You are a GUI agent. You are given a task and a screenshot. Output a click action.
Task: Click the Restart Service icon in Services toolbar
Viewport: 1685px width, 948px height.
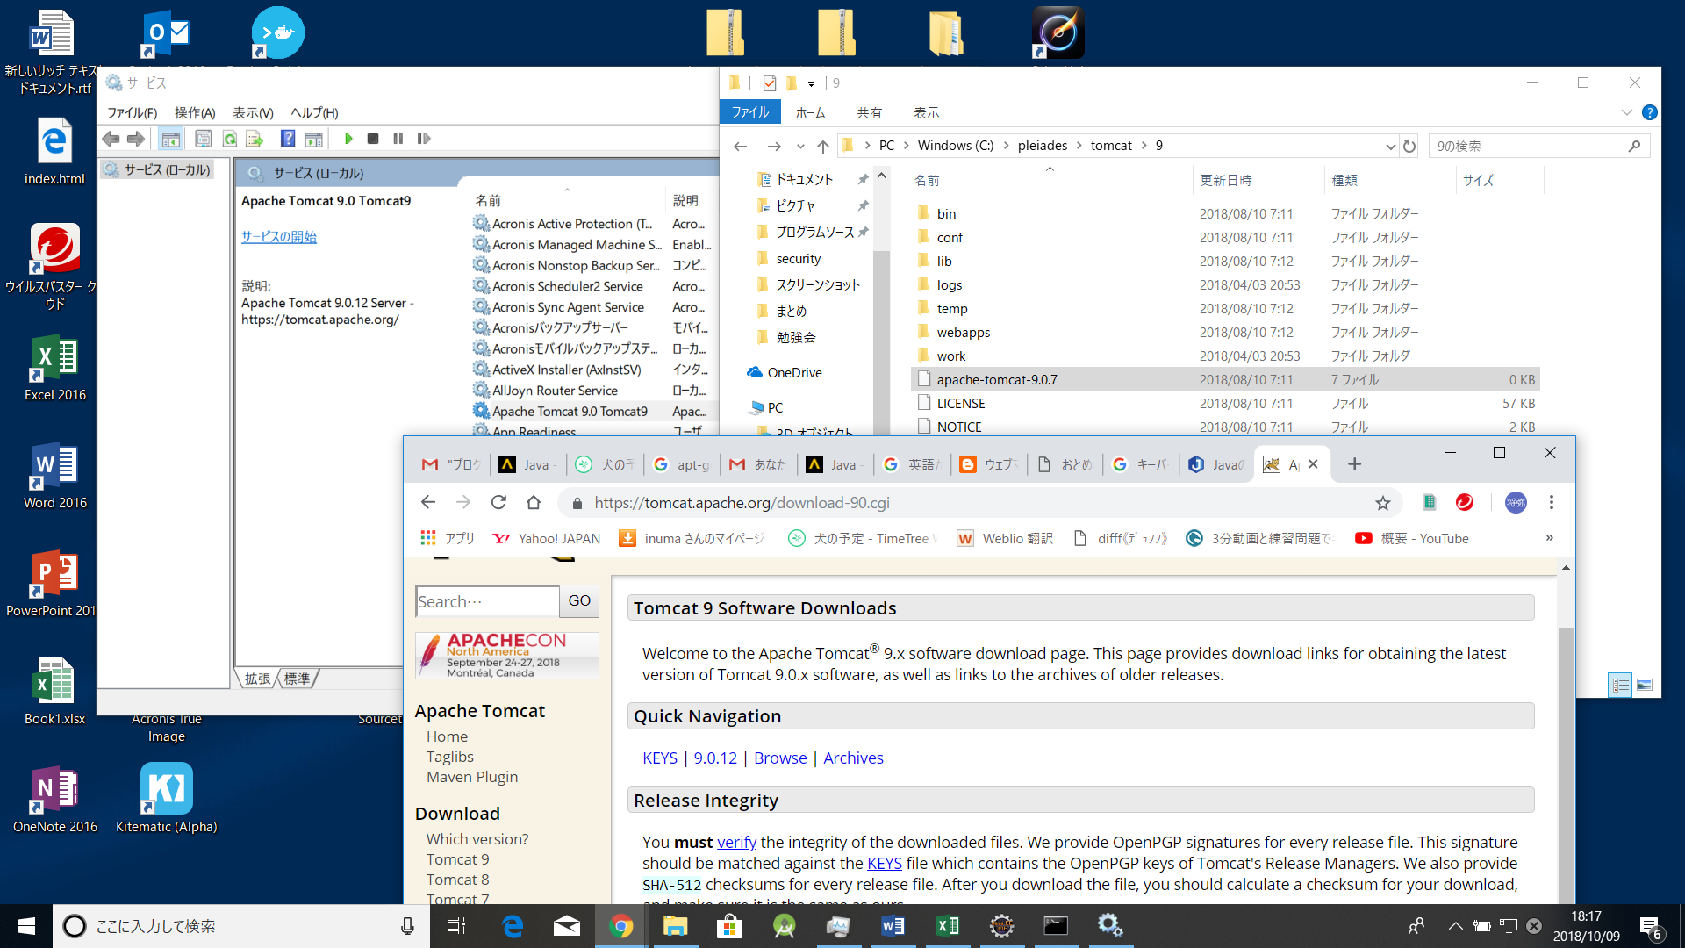[424, 139]
